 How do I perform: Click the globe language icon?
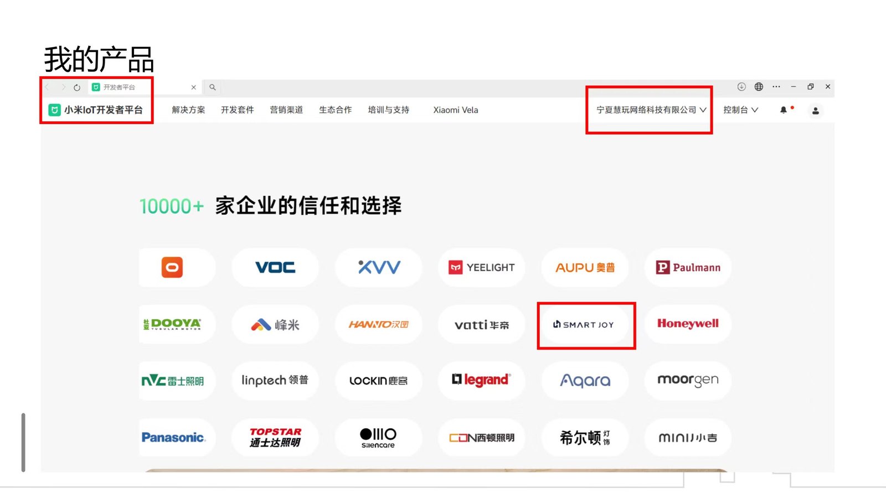(x=759, y=87)
